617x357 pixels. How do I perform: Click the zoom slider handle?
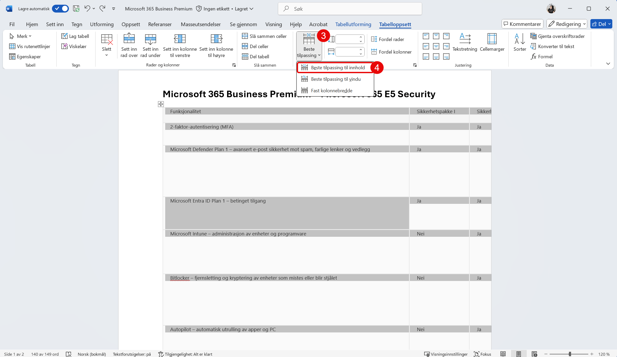(570, 354)
